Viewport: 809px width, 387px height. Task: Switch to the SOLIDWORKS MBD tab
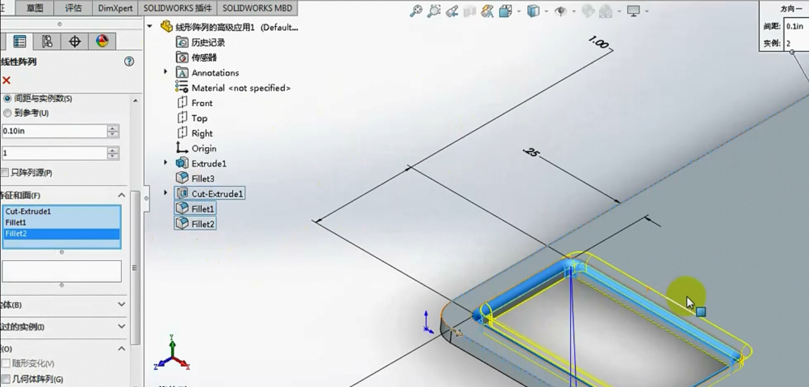pos(257,8)
